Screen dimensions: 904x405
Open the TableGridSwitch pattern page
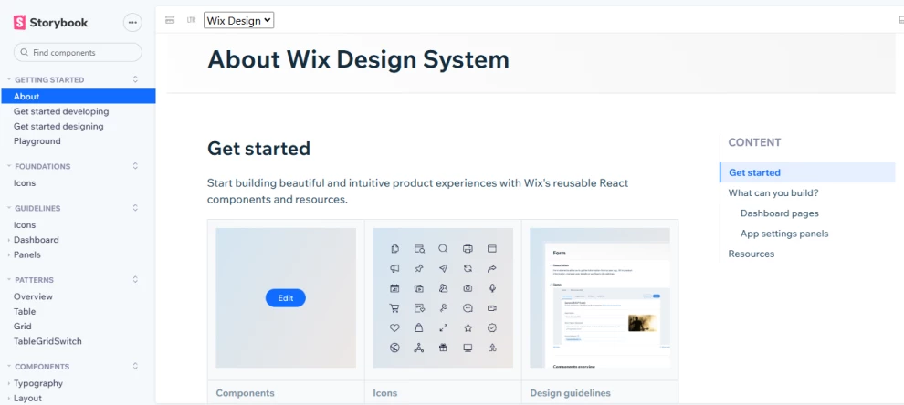tap(47, 341)
